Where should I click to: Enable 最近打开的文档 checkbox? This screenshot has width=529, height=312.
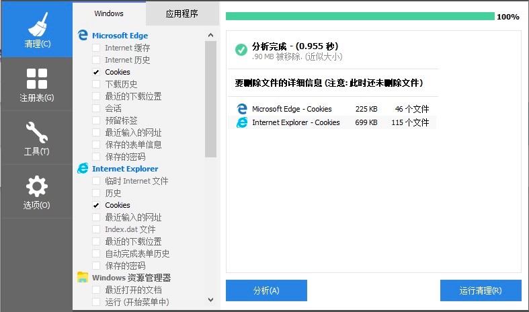tap(96, 290)
